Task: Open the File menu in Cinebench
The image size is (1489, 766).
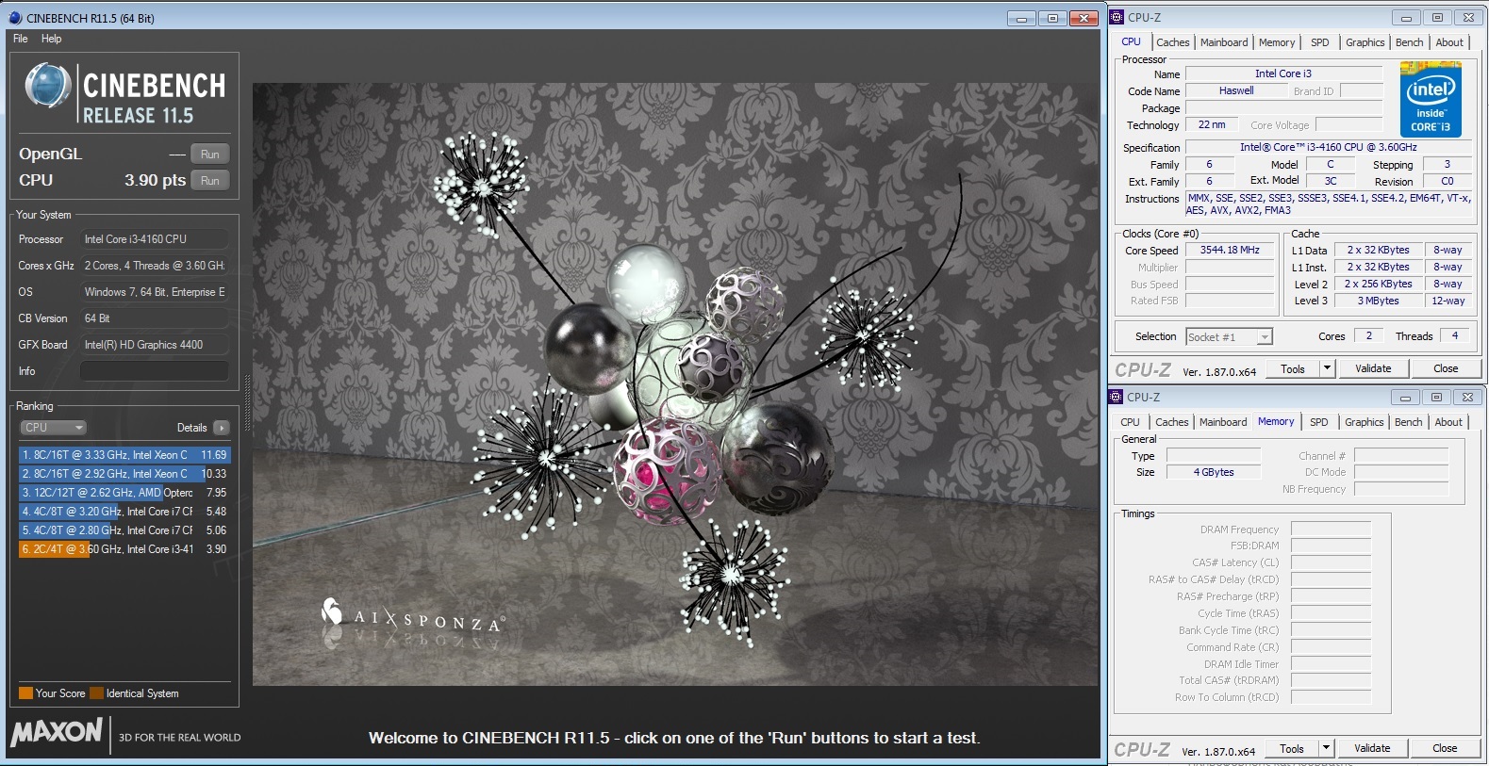Action: [x=21, y=39]
